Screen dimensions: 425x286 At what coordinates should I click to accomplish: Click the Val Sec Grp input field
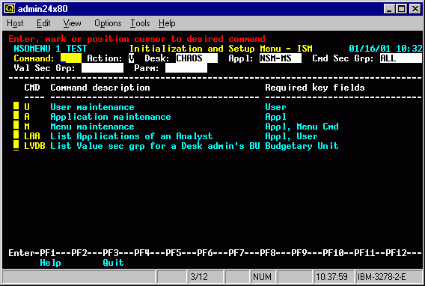[103, 68]
